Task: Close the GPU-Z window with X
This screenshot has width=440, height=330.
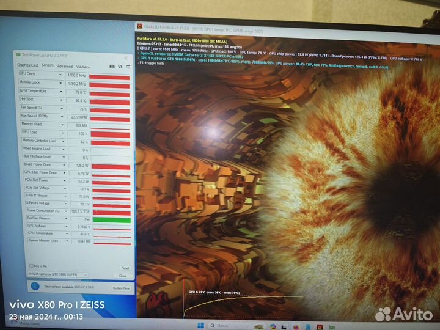Action: [x=126, y=58]
